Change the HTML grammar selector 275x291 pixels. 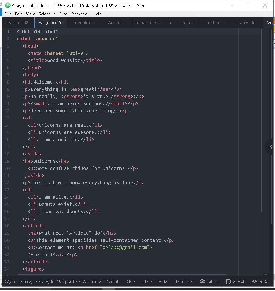pos(164,282)
